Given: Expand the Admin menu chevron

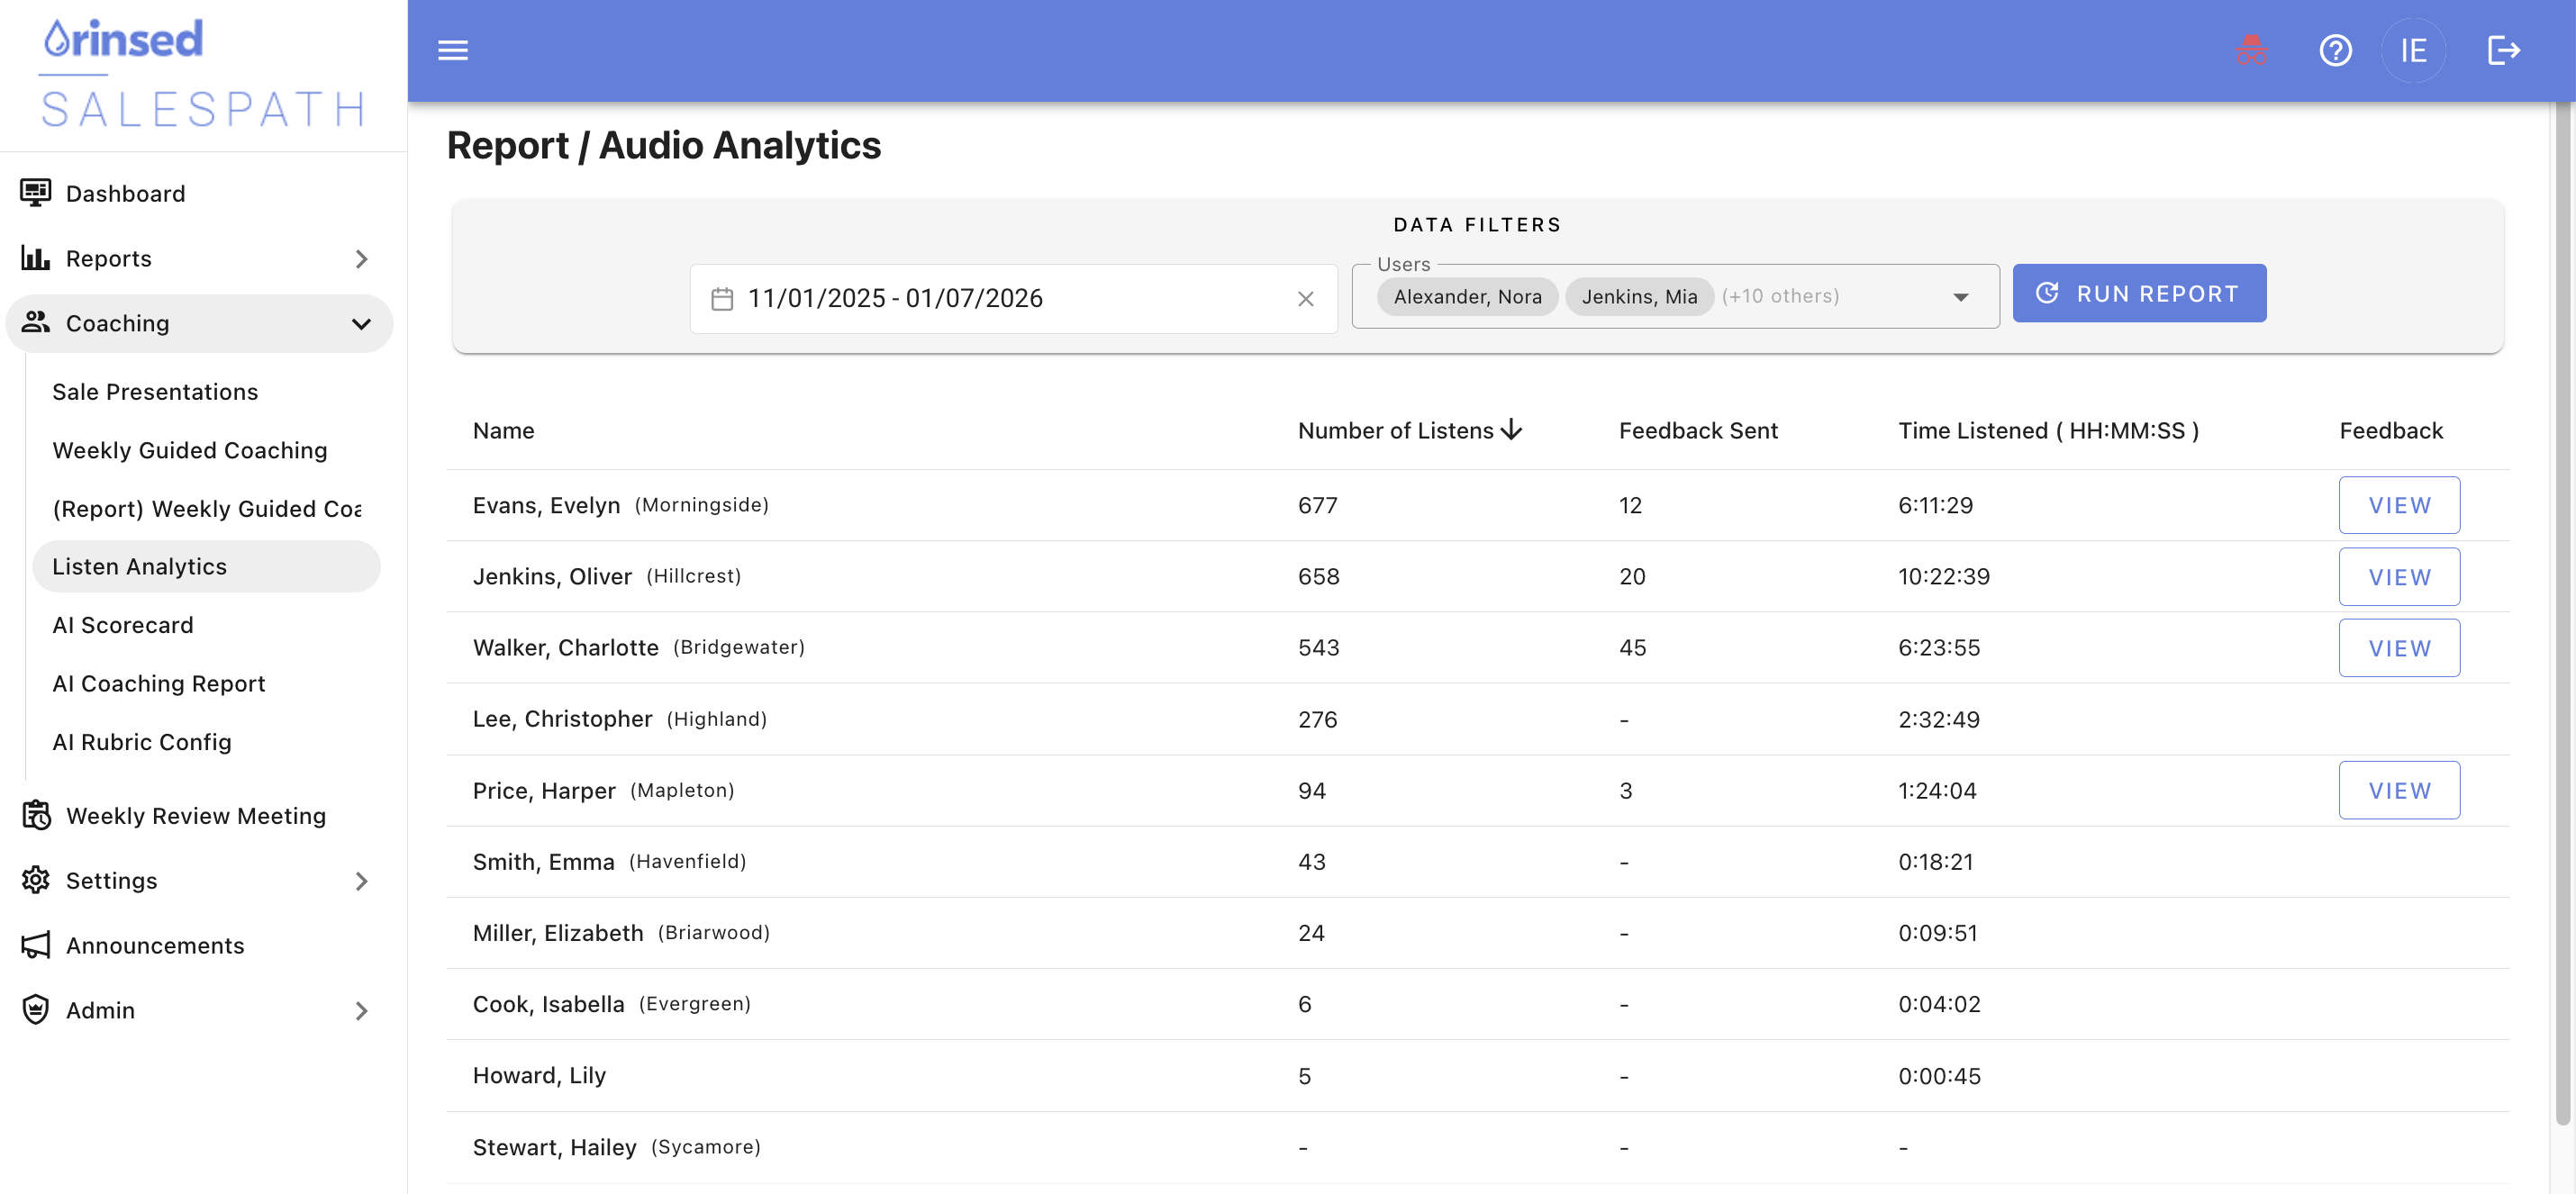Looking at the screenshot, I should [362, 1011].
